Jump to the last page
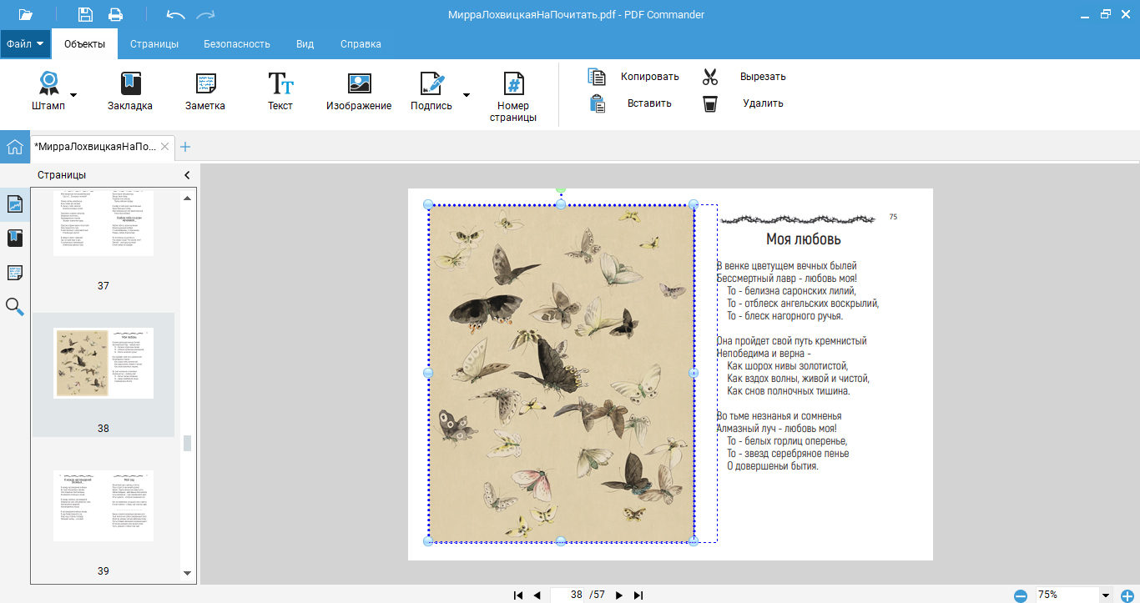 tap(638, 595)
